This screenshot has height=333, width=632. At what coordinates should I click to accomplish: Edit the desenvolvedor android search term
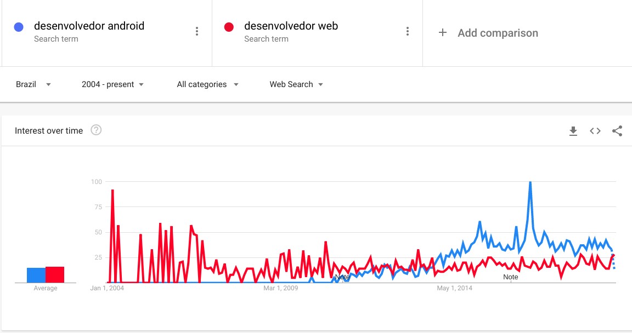coord(89,26)
